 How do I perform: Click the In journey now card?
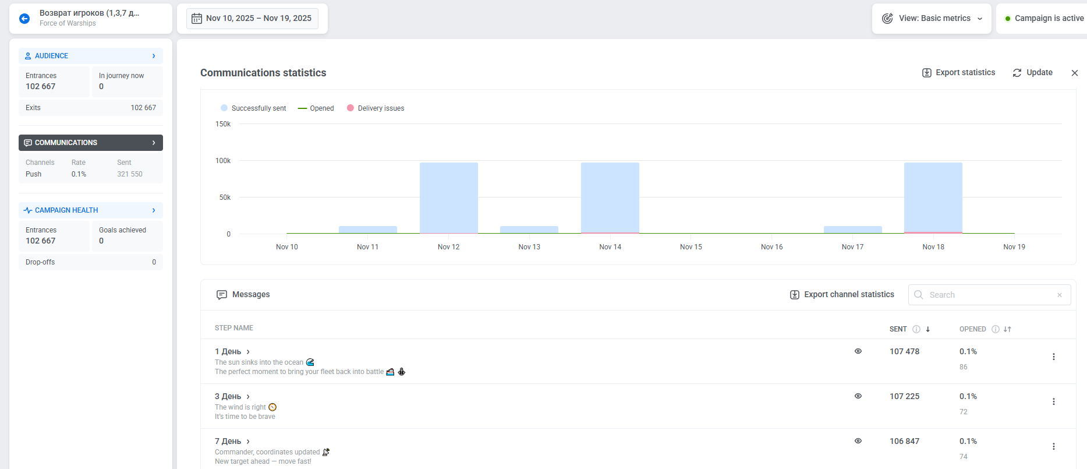pos(128,82)
